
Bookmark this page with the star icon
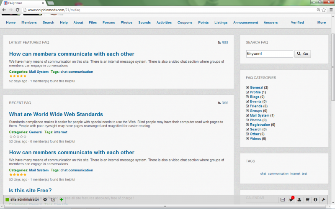point(324,10)
